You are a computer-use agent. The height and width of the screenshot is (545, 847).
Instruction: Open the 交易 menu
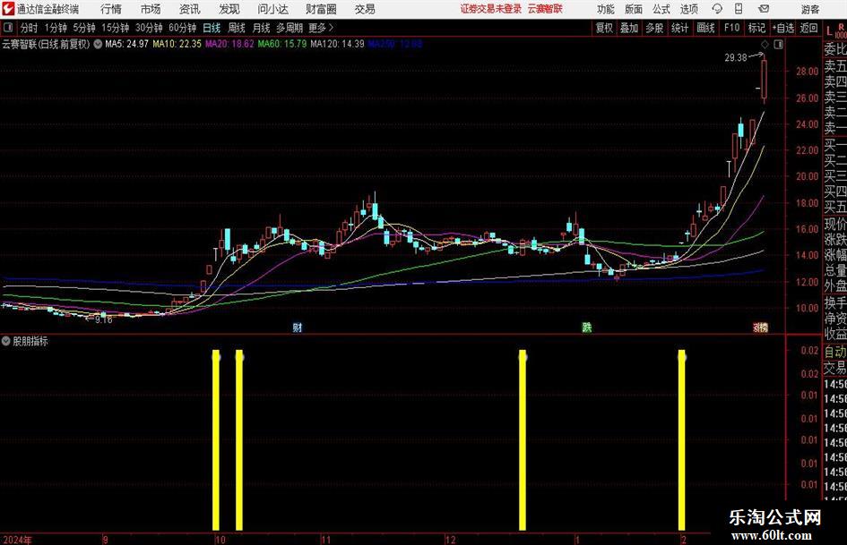365,9
